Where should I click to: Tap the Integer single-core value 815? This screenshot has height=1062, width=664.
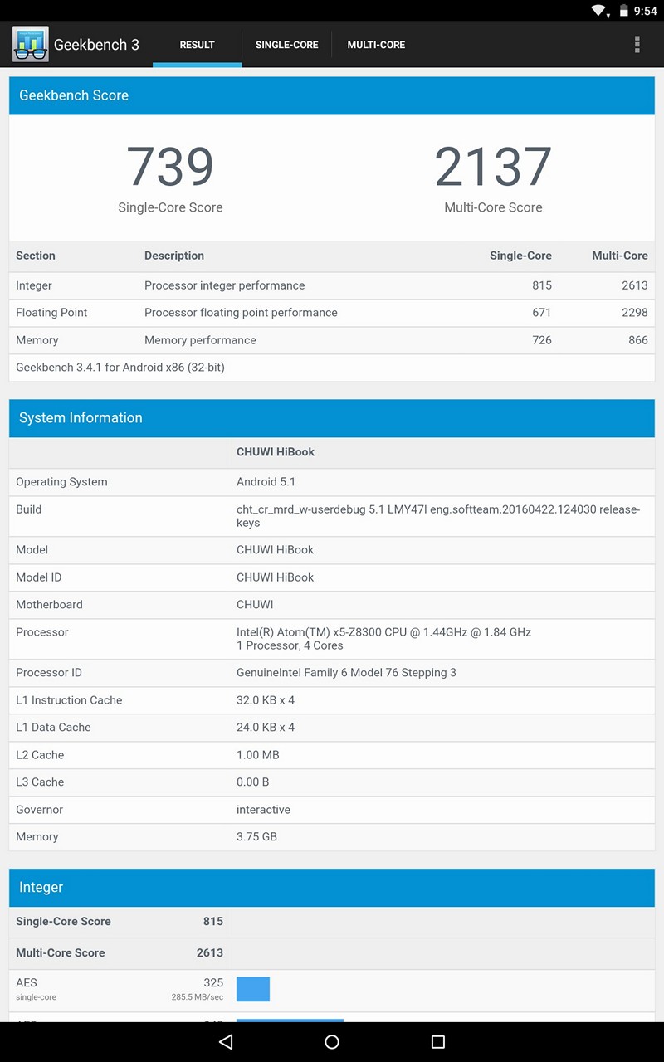coord(542,285)
